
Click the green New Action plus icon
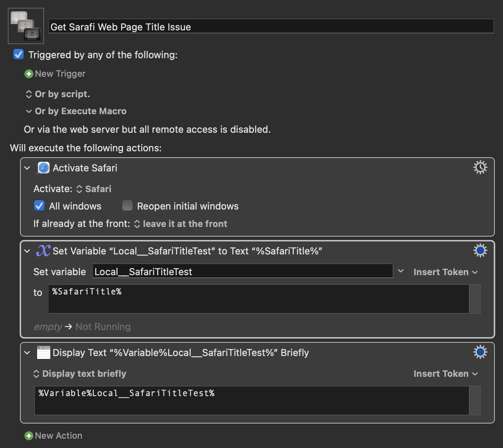pos(29,436)
